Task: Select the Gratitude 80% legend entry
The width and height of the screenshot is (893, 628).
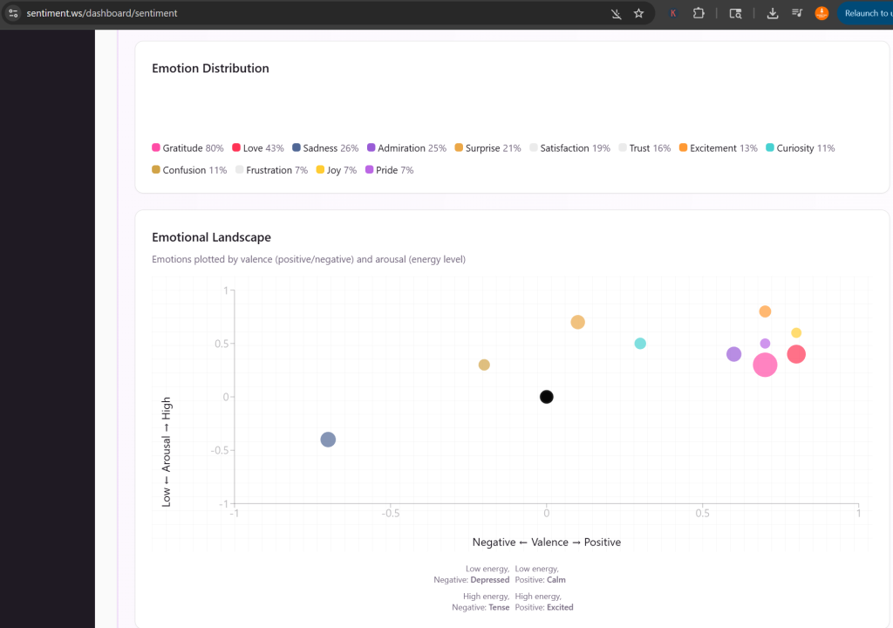Action: (x=187, y=148)
